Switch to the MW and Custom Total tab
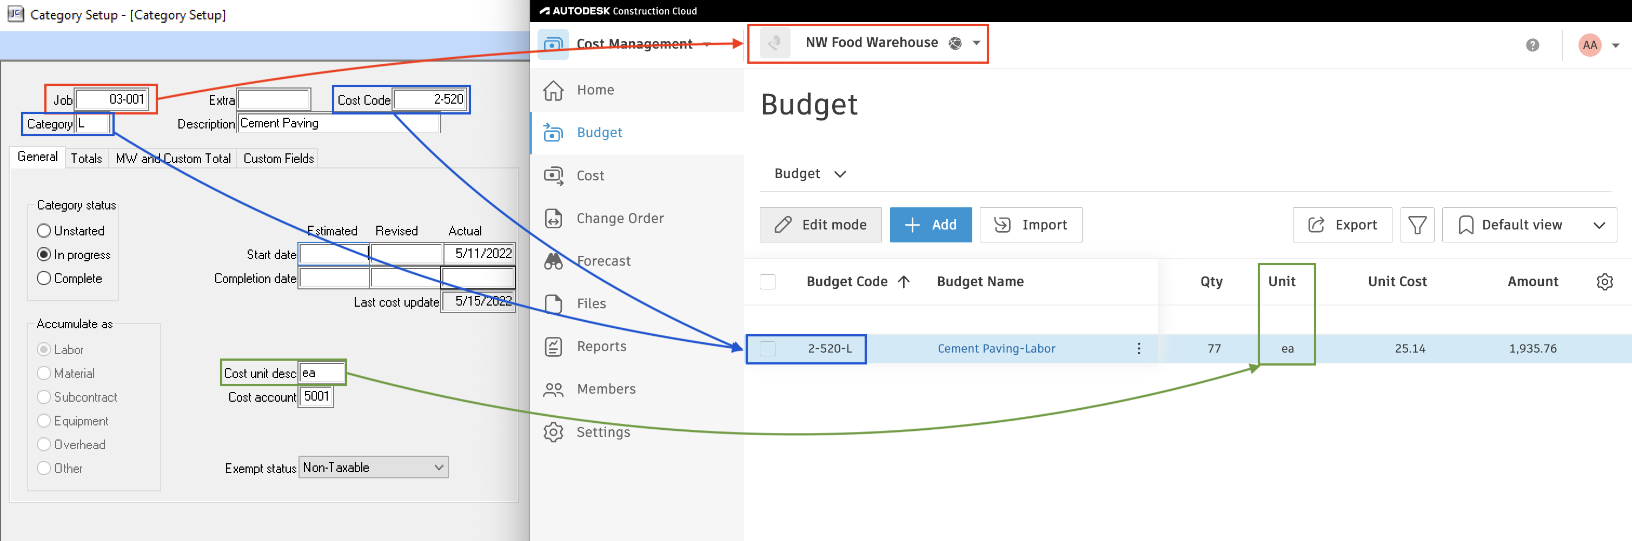This screenshot has width=1632, height=541. (173, 158)
